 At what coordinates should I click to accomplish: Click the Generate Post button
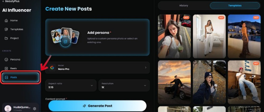pyautogui.click(x=97, y=106)
